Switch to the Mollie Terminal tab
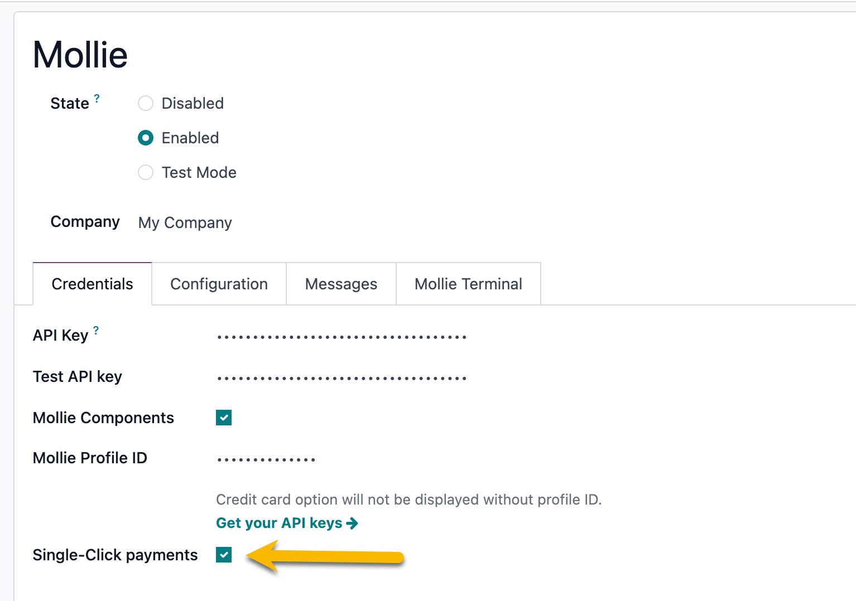The image size is (856, 601). pyautogui.click(x=468, y=284)
